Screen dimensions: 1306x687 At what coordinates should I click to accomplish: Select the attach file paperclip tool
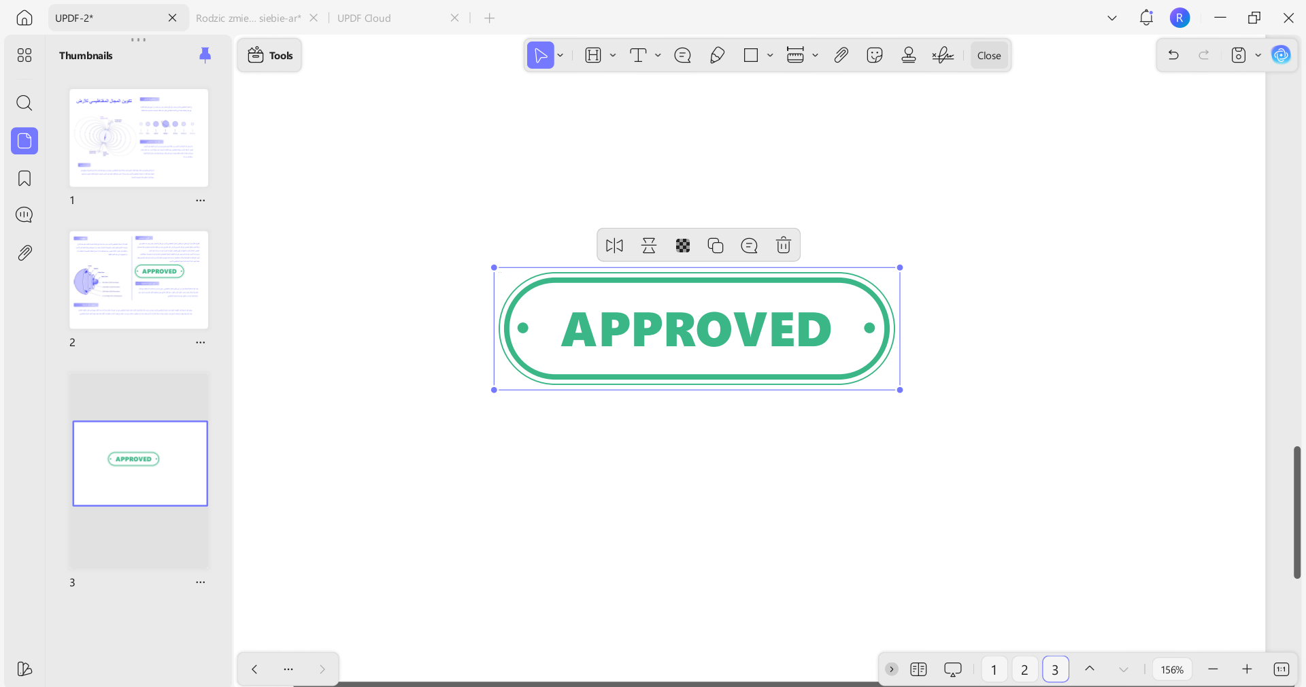pyautogui.click(x=841, y=55)
